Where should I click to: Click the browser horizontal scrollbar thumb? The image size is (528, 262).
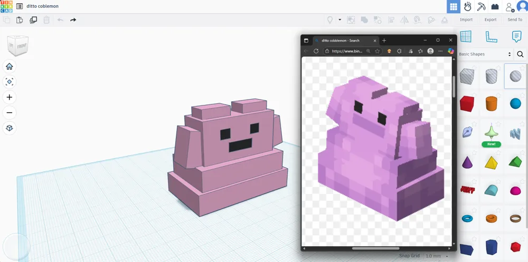(375, 248)
